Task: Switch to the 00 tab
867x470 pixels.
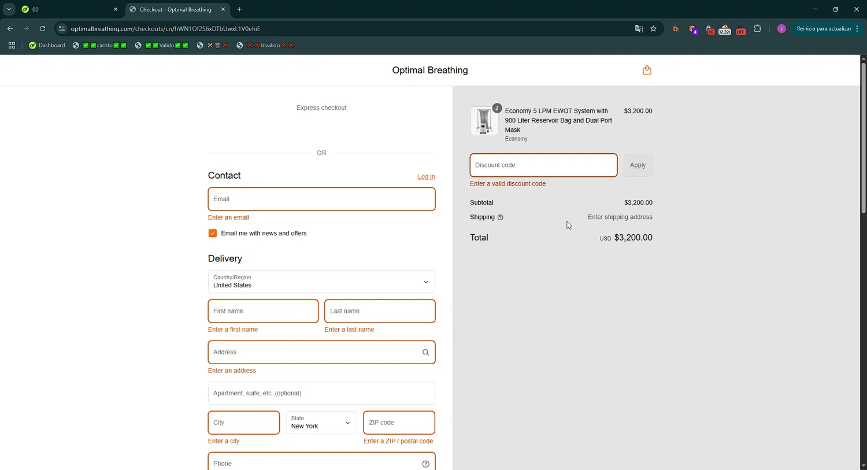Action: [66, 9]
